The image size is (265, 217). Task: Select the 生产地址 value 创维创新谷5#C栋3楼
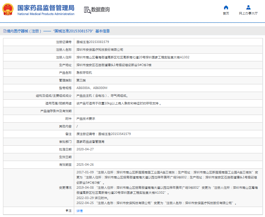coord(114,65)
